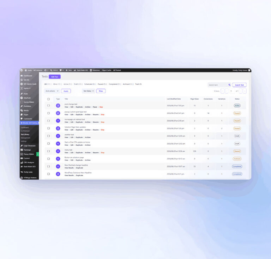This screenshot has width=271, height=259.
Task: Click the Search Test button
Action: 239,85
